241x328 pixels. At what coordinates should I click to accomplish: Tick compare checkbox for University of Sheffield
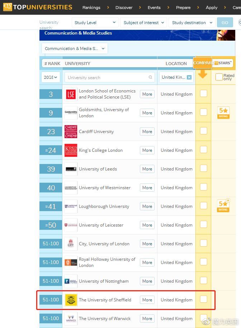[203, 299]
